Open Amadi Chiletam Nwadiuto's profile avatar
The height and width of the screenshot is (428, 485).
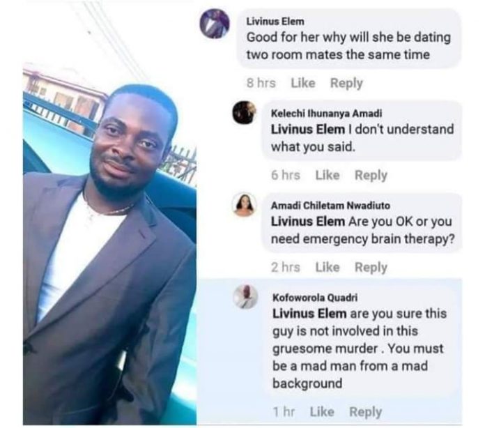(244, 204)
